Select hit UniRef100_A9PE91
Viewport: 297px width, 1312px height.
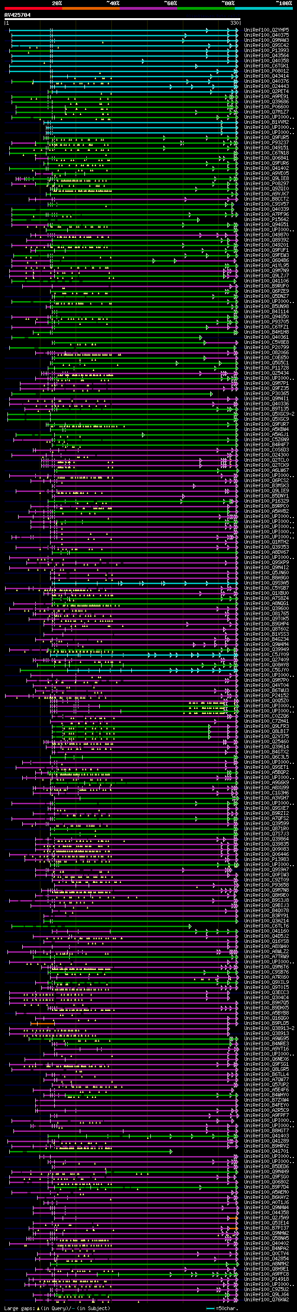[266, 96]
